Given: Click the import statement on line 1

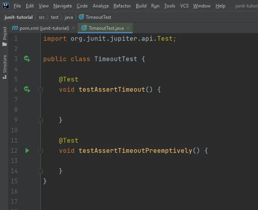Looking at the screenshot, I should 110,39.
